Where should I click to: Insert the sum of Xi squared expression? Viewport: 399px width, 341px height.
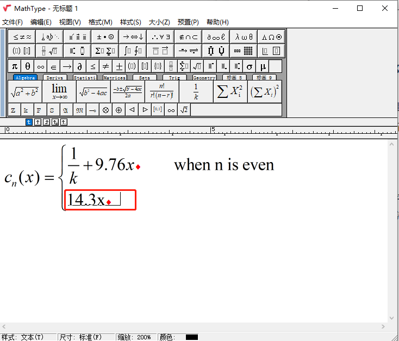(x=230, y=92)
